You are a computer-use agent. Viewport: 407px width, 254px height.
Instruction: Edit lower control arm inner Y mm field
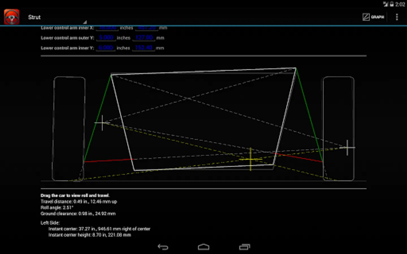click(x=144, y=48)
